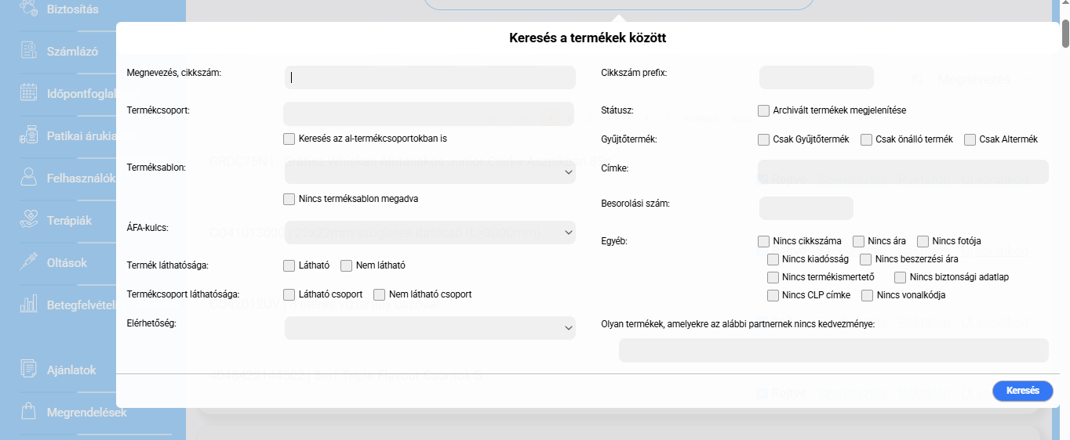Open the Betegfelvétel bar chart icon
Screen dimensions: 1070x440
click(29, 305)
